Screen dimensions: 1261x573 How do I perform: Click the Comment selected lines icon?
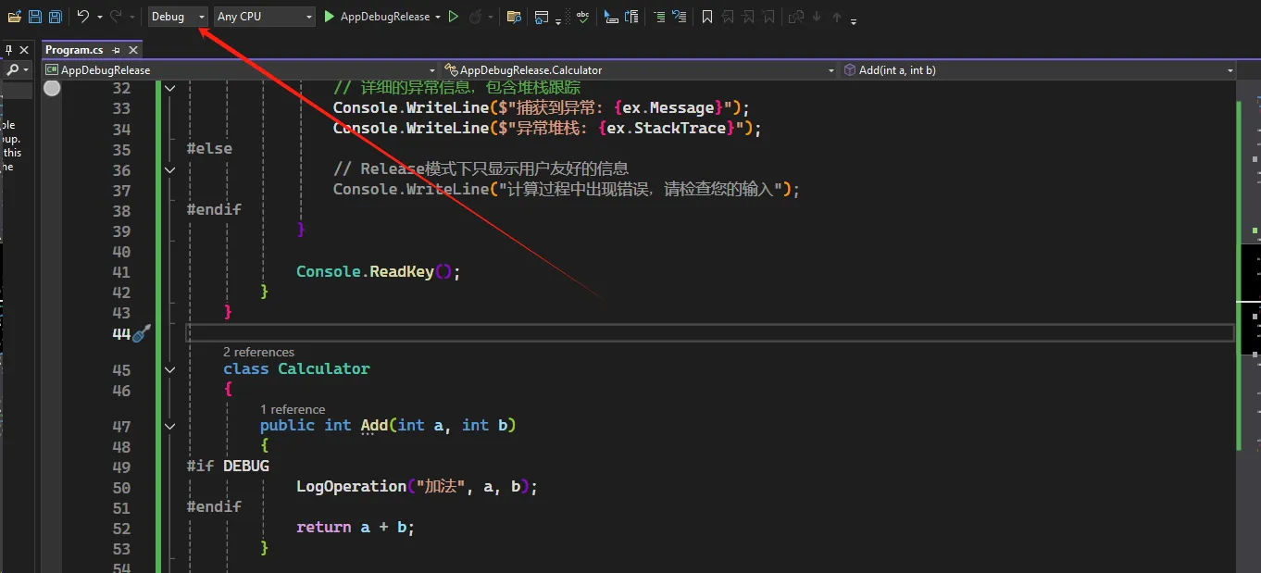[x=658, y=17]
